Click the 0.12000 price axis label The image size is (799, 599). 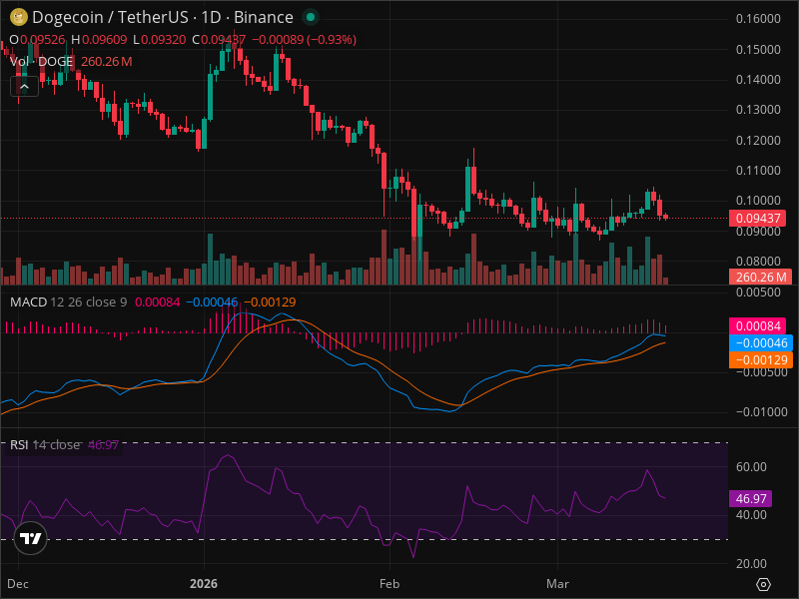[758, 140]
